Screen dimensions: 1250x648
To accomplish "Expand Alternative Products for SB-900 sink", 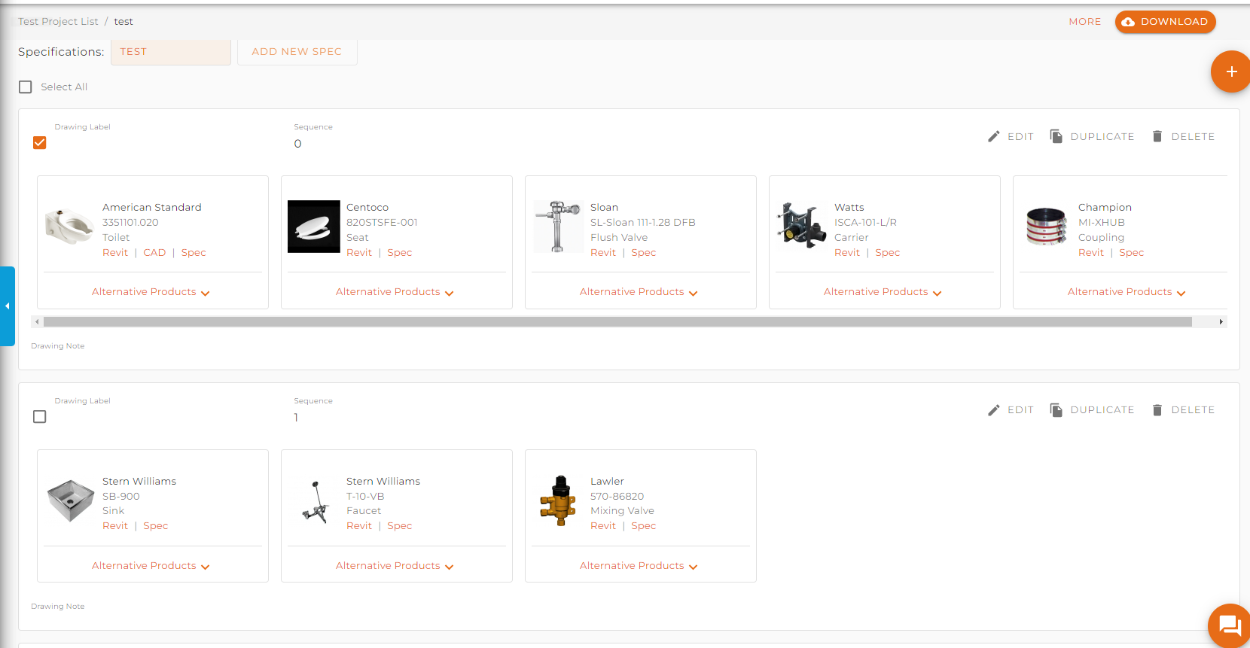I will tap(151, 566).
